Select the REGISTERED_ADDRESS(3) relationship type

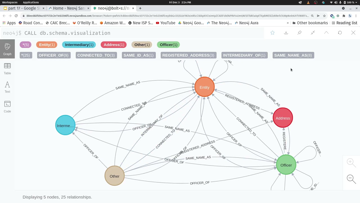pyautogui.click(x=188, y=55)
